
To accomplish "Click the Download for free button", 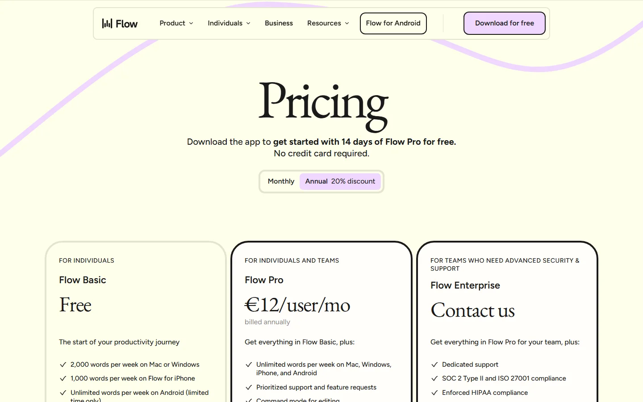I will pyautogui.click(x=504, y=23).
